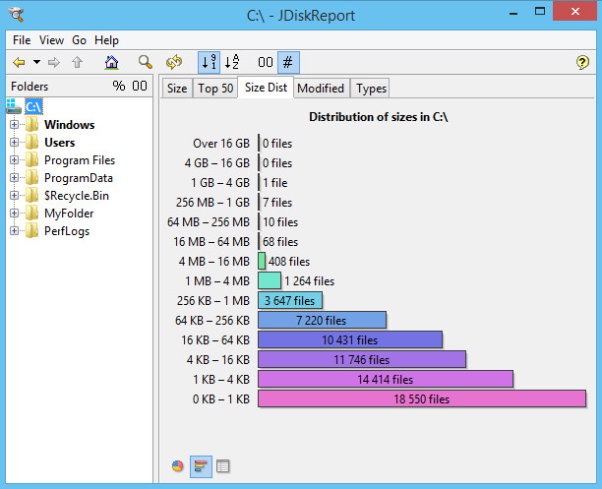Open help with the question mark icon
This screenshot has width=602, height=489.
(582, 62)
